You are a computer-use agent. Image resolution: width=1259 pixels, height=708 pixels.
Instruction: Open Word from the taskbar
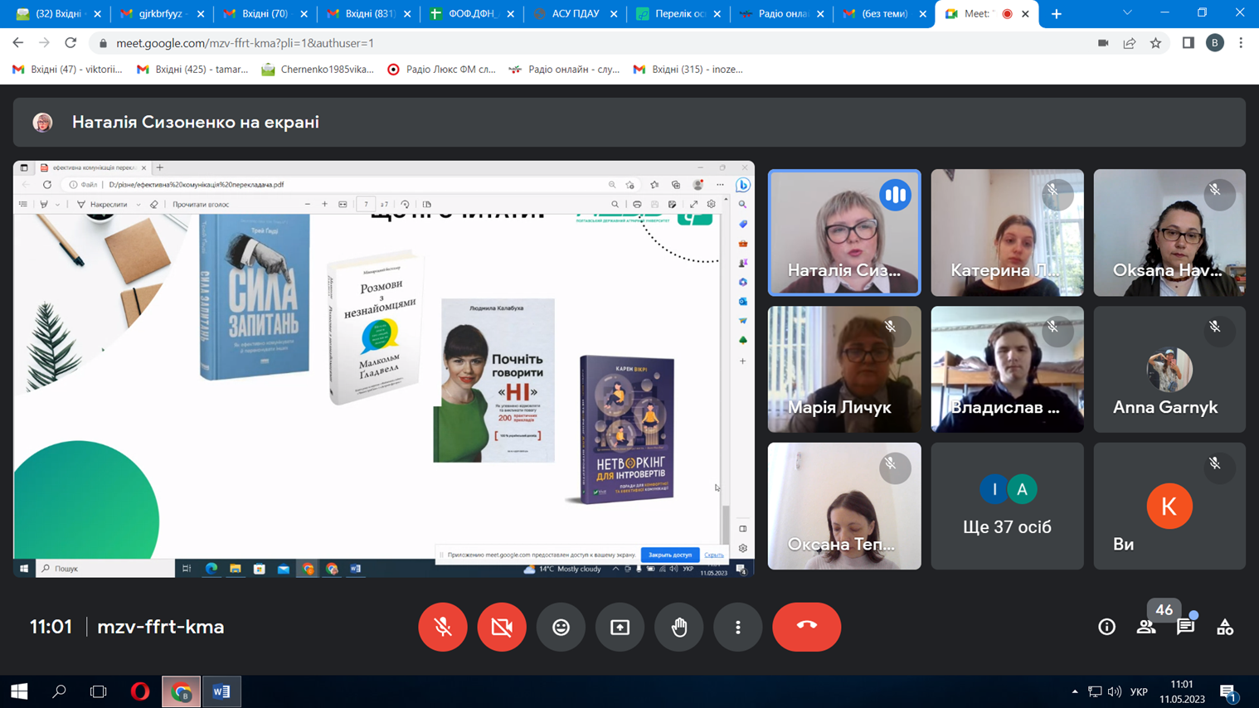[221, 691]
